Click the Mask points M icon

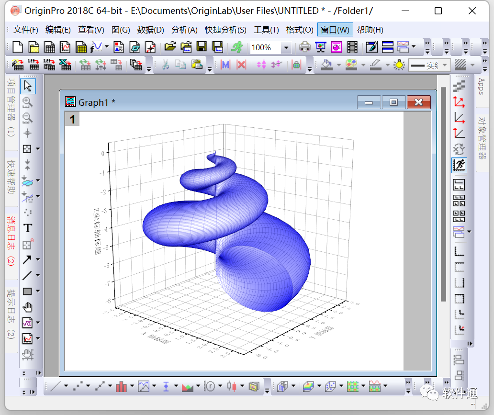coord(225,65)
